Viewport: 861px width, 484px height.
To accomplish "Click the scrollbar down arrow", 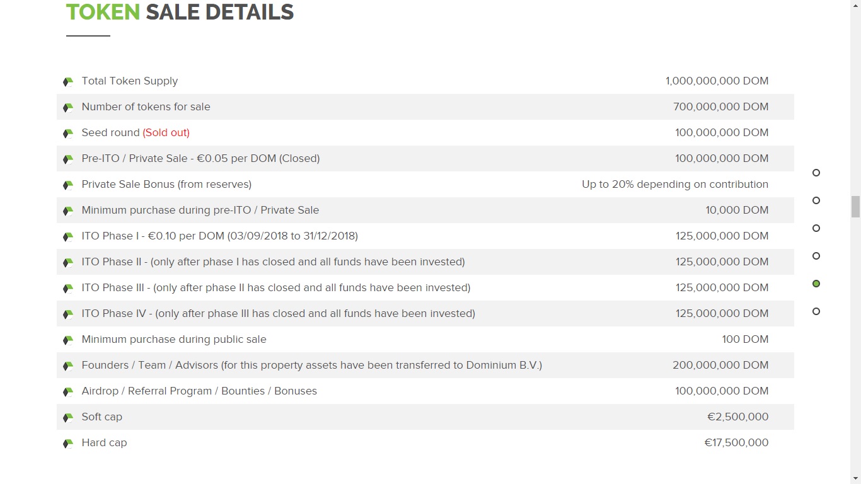I will coord(855,478).
